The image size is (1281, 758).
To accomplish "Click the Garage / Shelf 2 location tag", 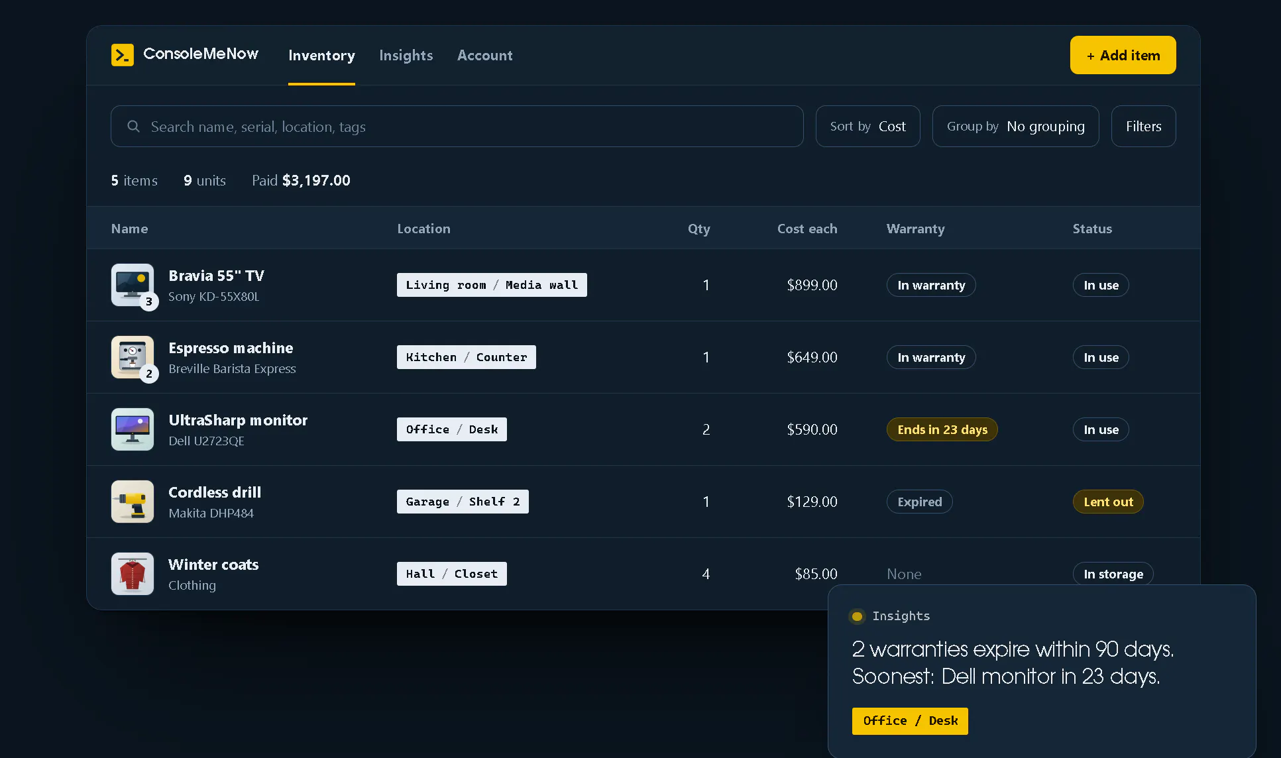I will click(463, 502).
